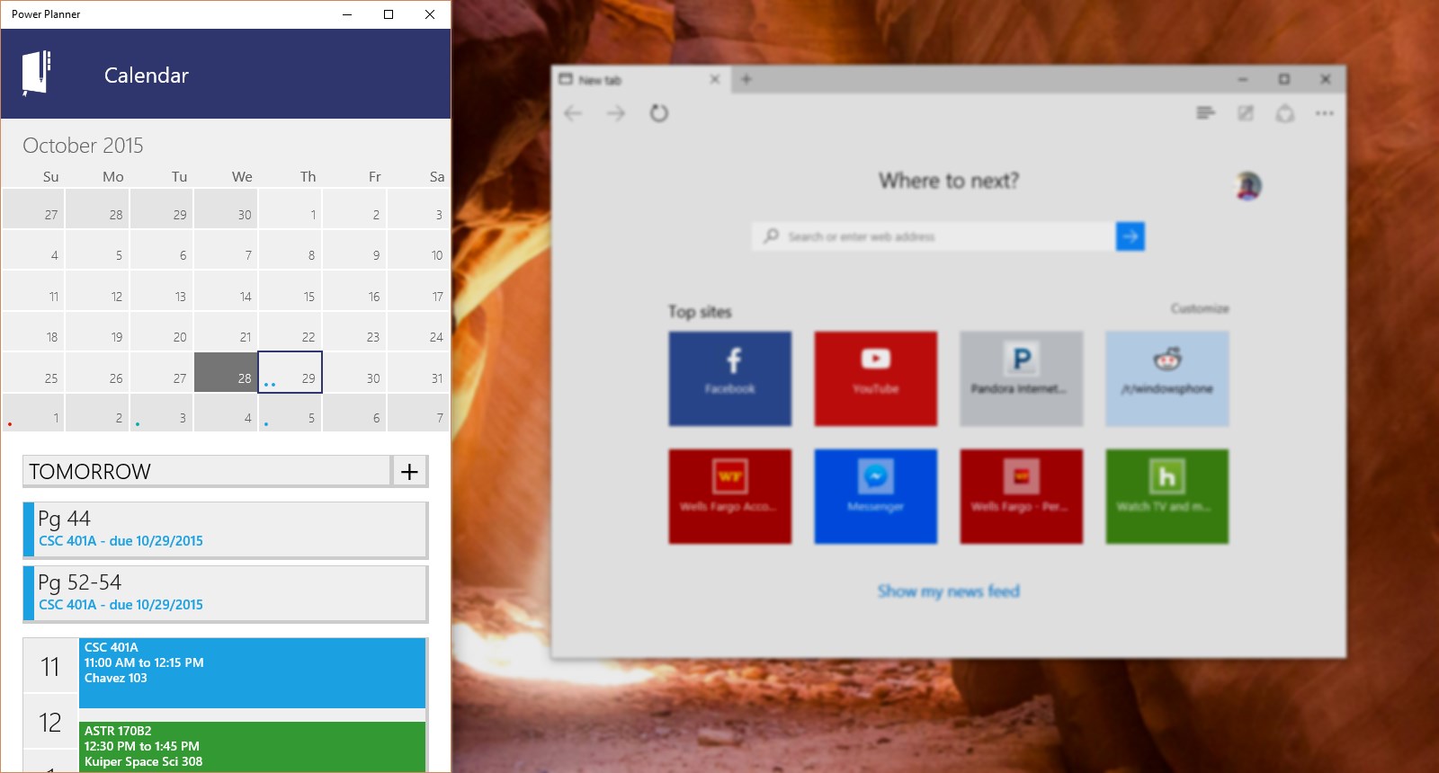
Task: Select October 1 in the calendar
Action: pyautogui.click(x=290, y=209)
